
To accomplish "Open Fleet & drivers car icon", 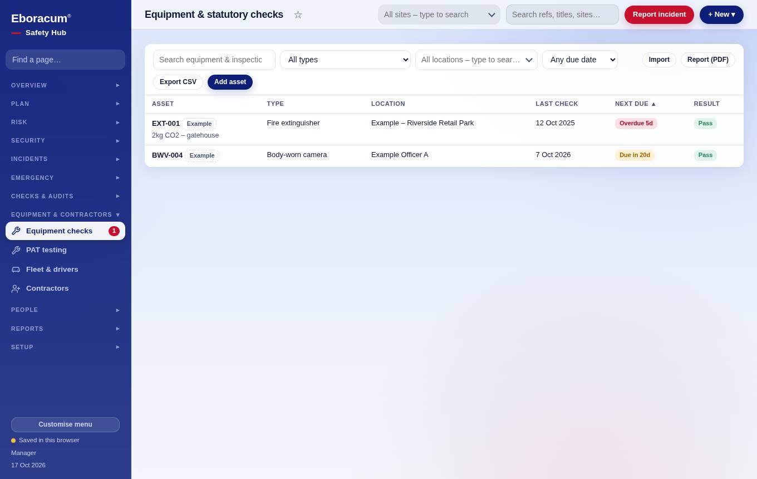I will click(x=16, y=270).
